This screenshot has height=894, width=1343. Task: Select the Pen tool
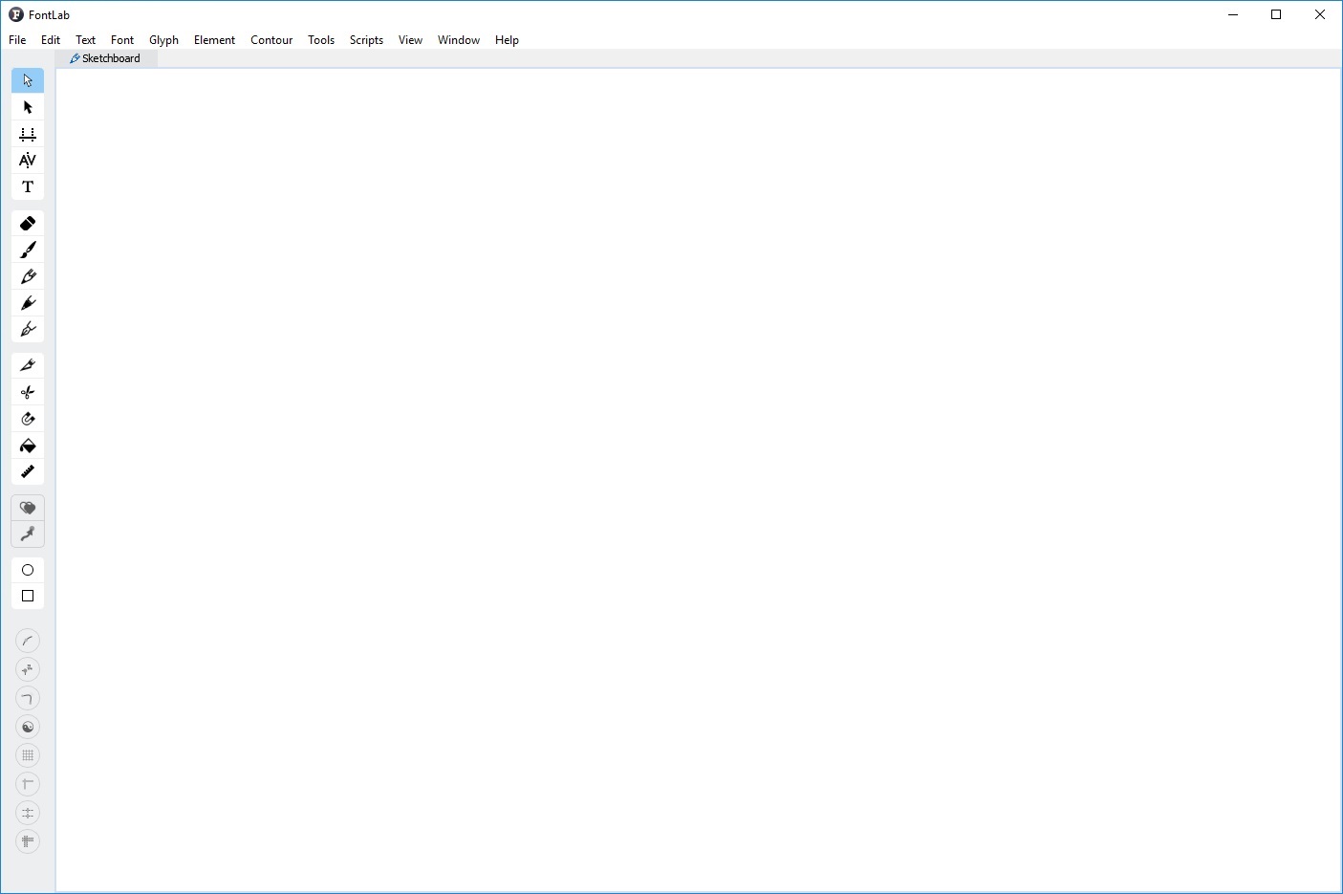pyautogui.click(x=28, y=330)
